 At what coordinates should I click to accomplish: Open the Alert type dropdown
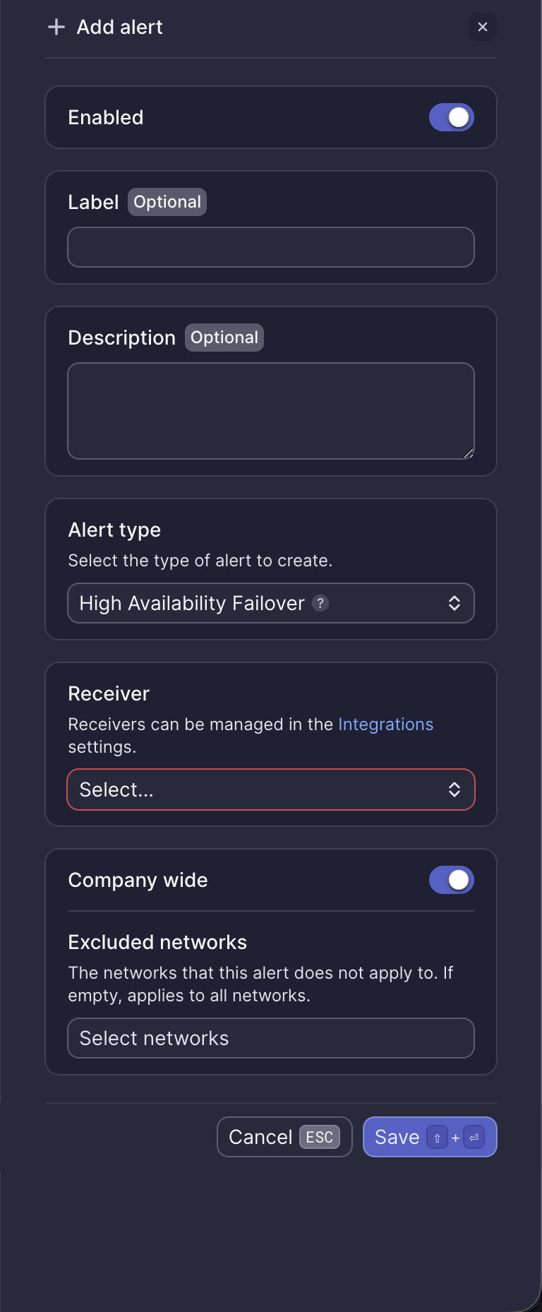271,603
